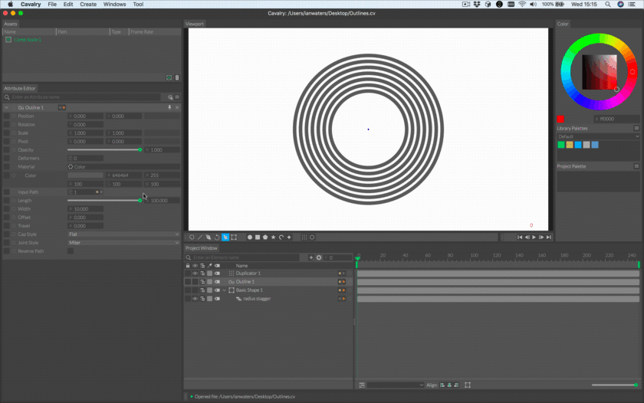Click the red current color swatch
644x403 pixels.
pos(560,119)
